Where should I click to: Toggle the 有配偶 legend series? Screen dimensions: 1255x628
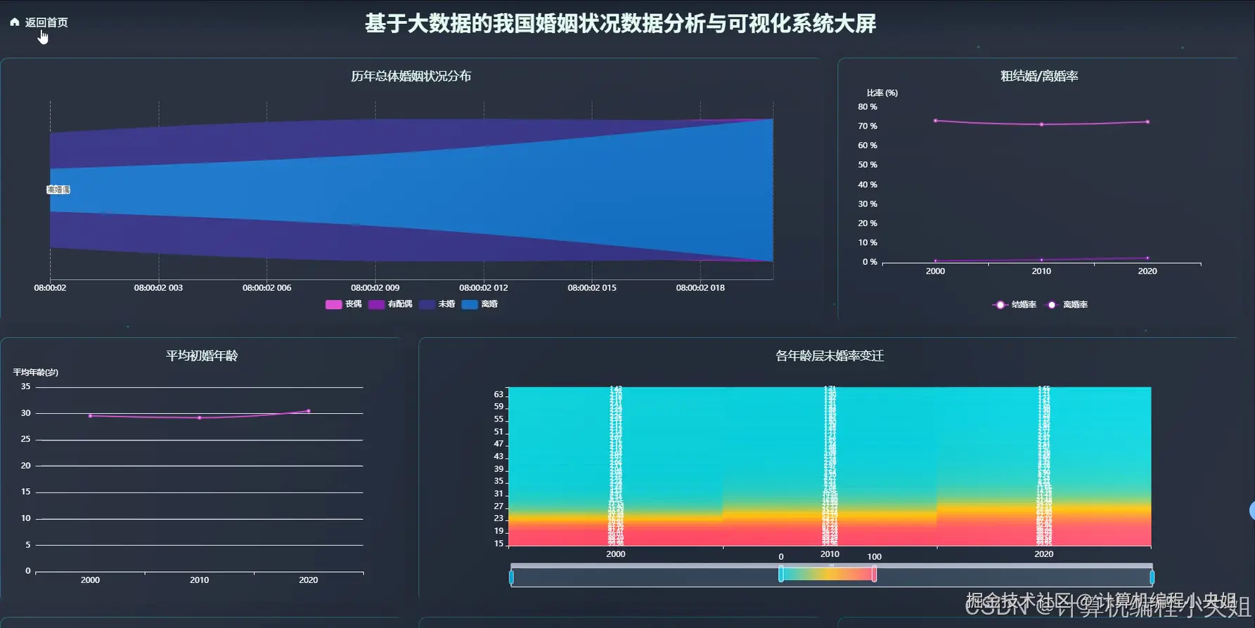pos(390,304)
